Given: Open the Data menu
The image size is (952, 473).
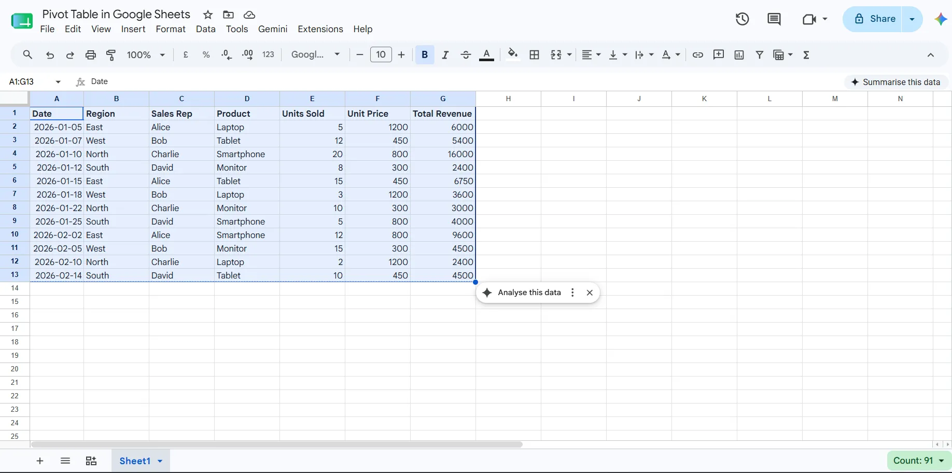Looking at the screenshot, I should pyautogui.click(x=206, y=29).
